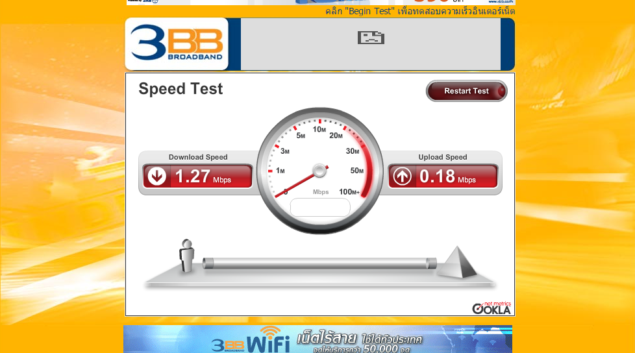Click the transfer progress bar

coord(319,263)
